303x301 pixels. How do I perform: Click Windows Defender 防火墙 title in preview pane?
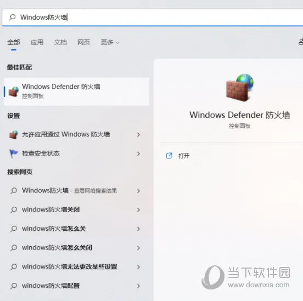(240, 115)
